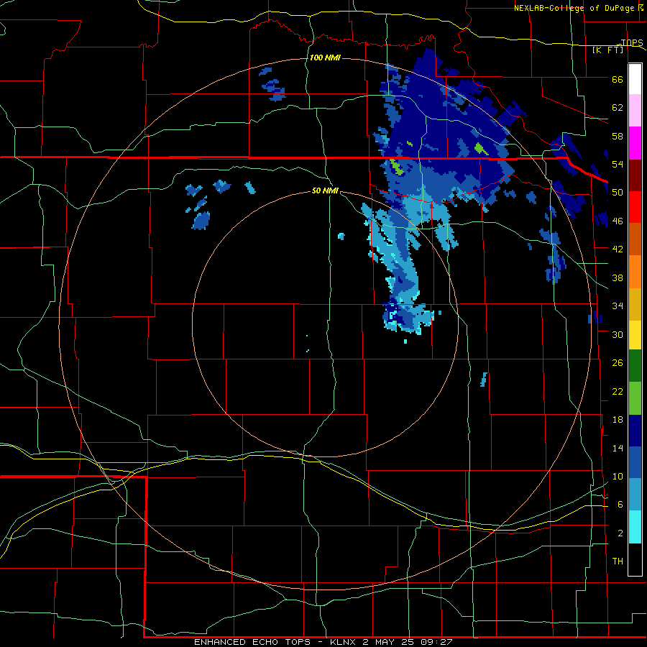Click the legend value 10
647x647 pixels.
[618, 477]
